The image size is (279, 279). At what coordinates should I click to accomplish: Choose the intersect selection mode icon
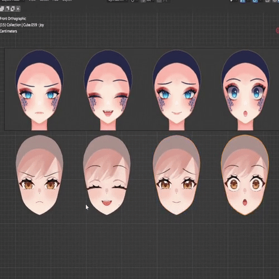[18, 8]
